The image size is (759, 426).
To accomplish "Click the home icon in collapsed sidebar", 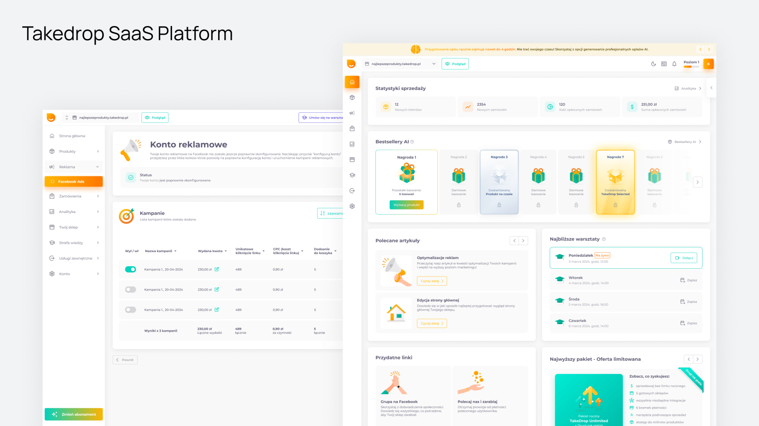I will (x=352, y=82).
